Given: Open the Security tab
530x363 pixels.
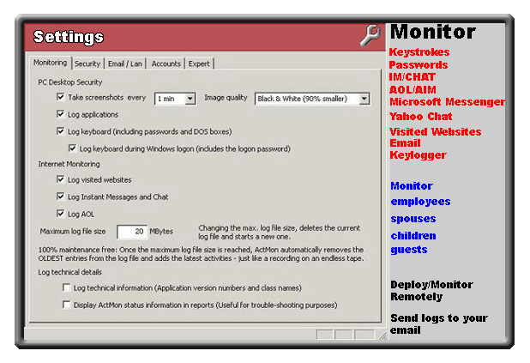Looking at the screenshot, I should [x=87, y=64].
